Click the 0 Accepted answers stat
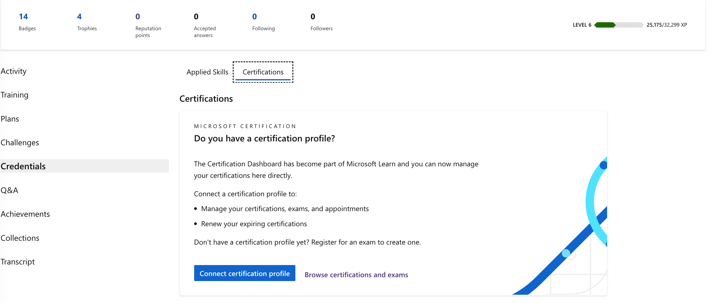This screenshot has width=716, height=303. click(x=205, y=25)
